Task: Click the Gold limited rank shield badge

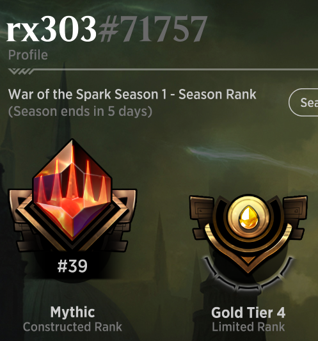Action: point(248,234)
